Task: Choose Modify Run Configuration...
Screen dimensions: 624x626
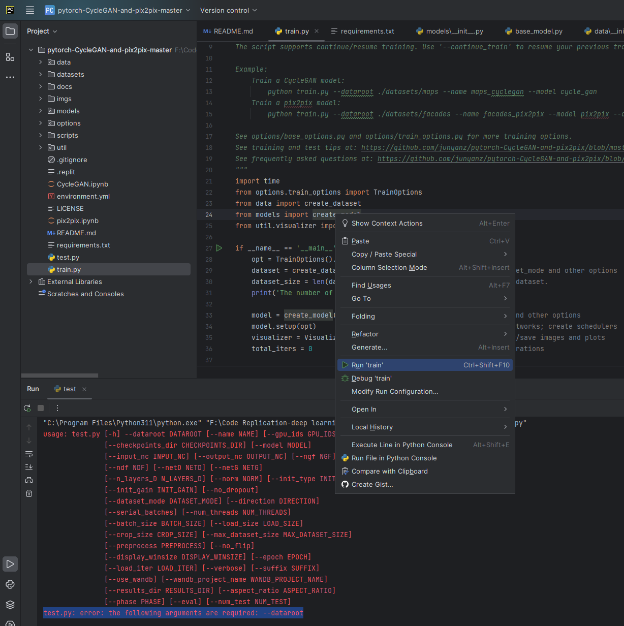Action: [425, 391]
